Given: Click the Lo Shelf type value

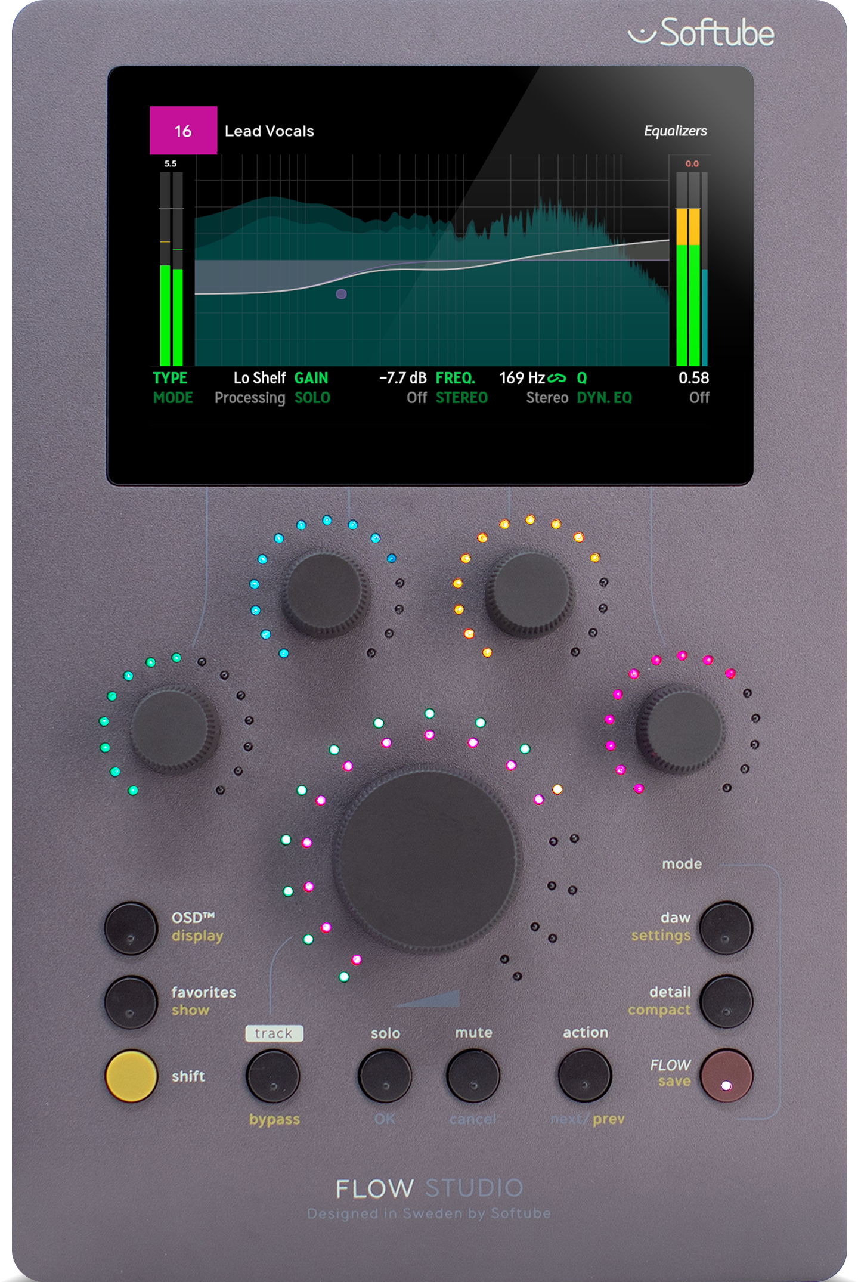Looking at the screenshot, I should click(259, 378).
